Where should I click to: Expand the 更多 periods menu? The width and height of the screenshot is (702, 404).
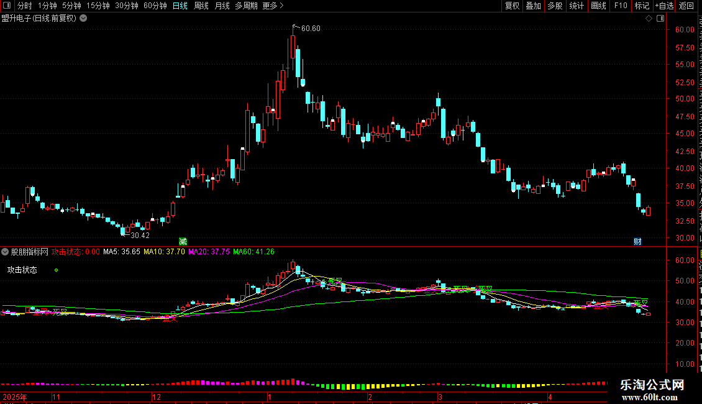pos(273,6)
